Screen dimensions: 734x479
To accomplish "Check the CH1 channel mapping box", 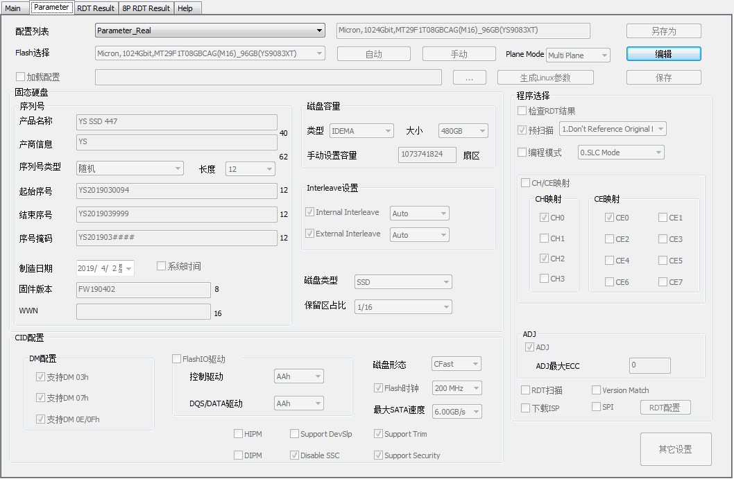I will pos(545,238).
